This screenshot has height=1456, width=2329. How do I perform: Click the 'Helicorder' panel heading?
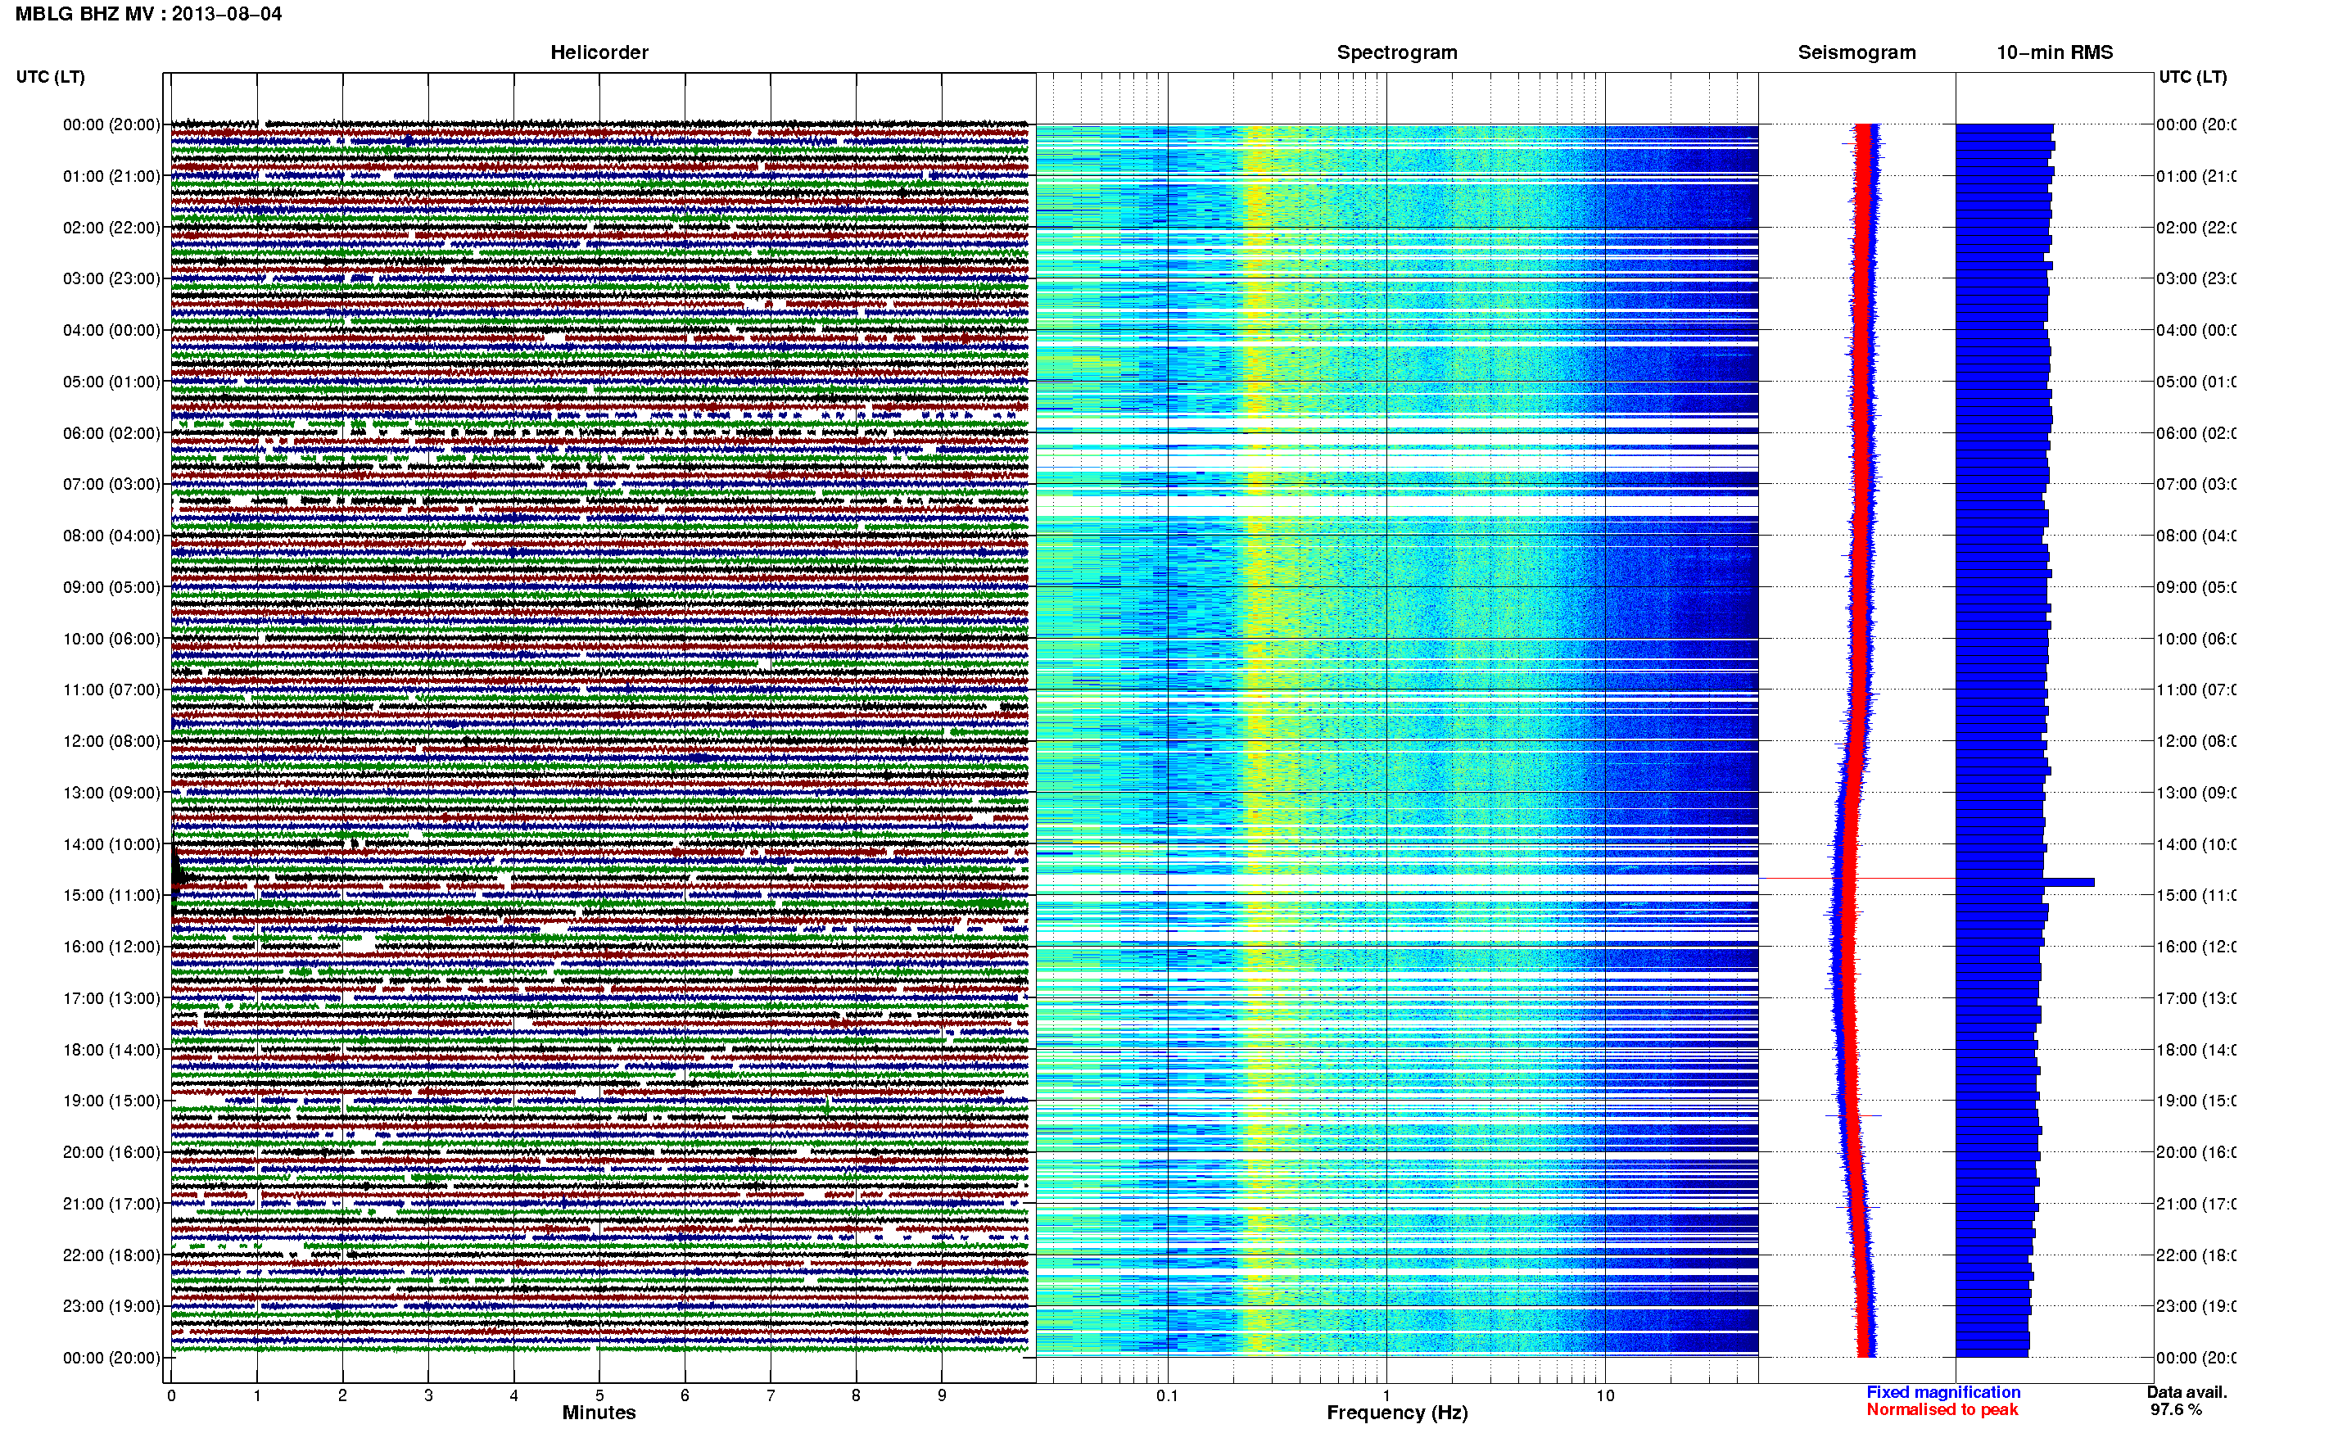point(599,52)
